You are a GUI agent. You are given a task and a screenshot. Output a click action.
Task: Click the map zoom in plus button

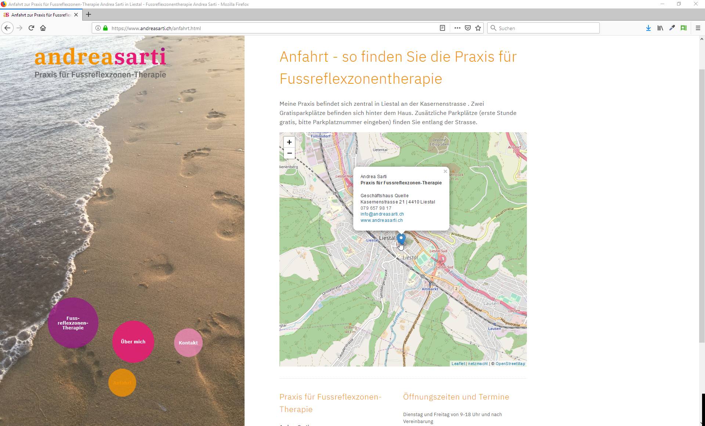pyautogui.click(x=289, y=142)
